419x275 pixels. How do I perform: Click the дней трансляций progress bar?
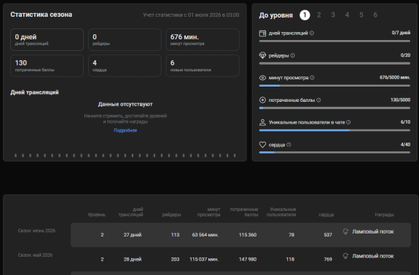coord(334,41)
